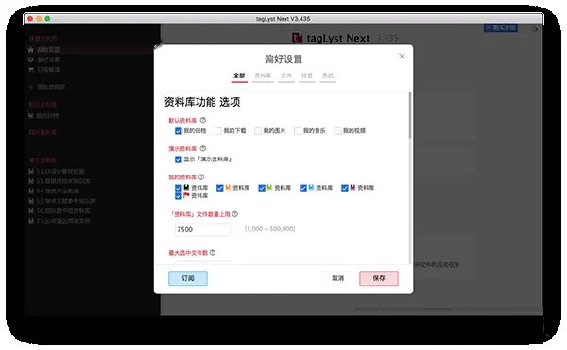Uncheck the black 资料库 checkbox
This screenshot has width=567, height=350.
point(179,188)
